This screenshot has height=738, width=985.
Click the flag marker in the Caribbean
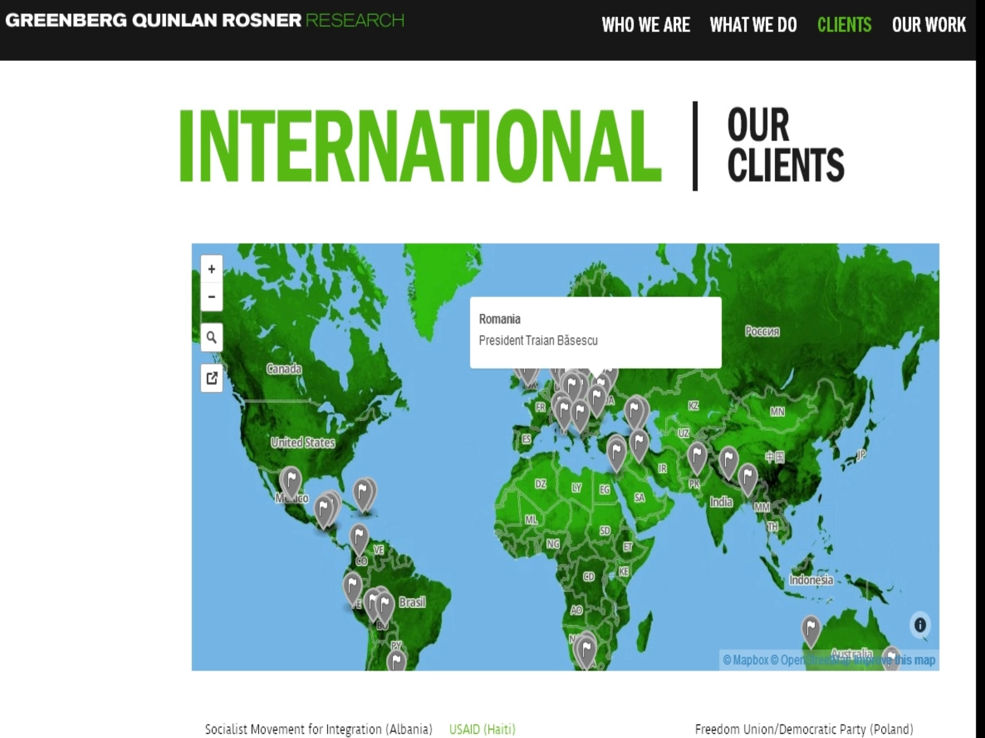[x=363, y=493]
